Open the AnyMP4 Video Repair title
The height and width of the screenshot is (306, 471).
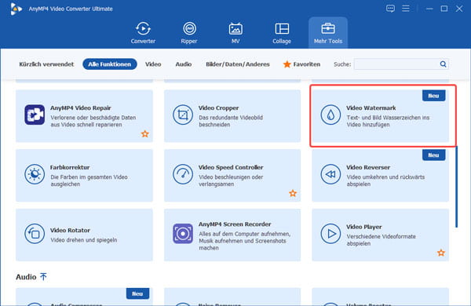click(x=81, y=107)
